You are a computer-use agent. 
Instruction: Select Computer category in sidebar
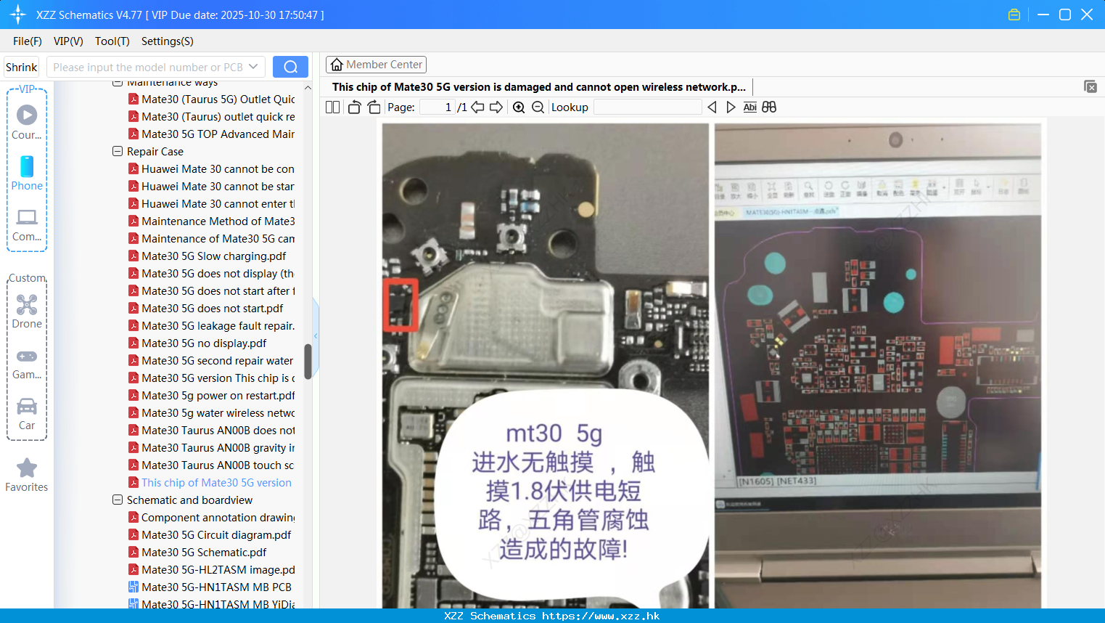click(27, 225)
